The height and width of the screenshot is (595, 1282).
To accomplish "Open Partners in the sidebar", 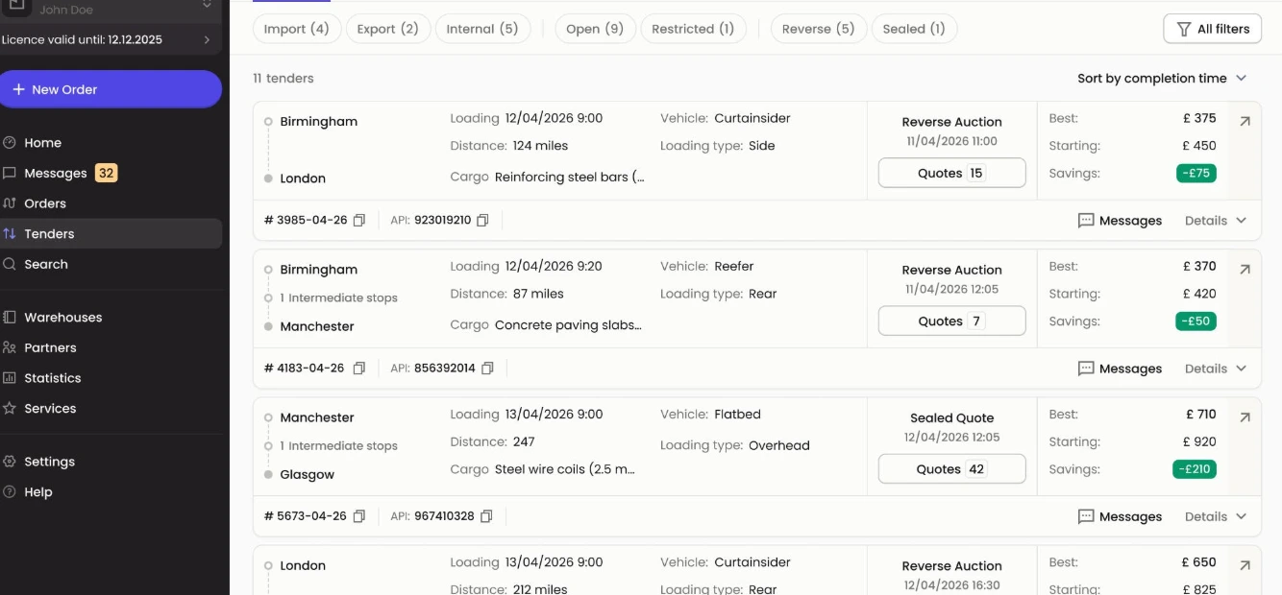I will tap(111, 348).
